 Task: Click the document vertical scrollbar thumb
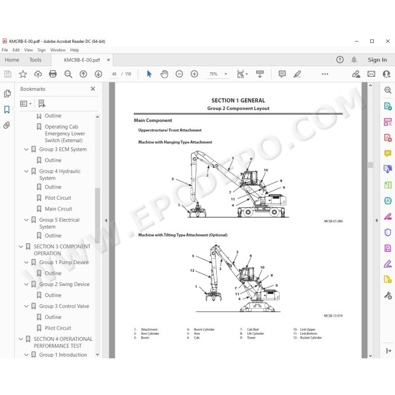point(370,165)
